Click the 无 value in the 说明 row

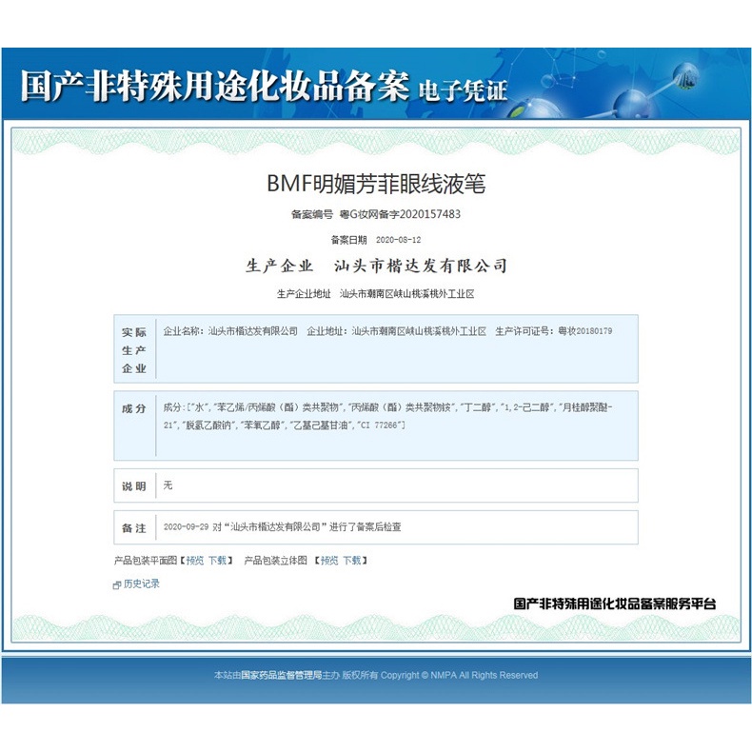pos(168,485)
